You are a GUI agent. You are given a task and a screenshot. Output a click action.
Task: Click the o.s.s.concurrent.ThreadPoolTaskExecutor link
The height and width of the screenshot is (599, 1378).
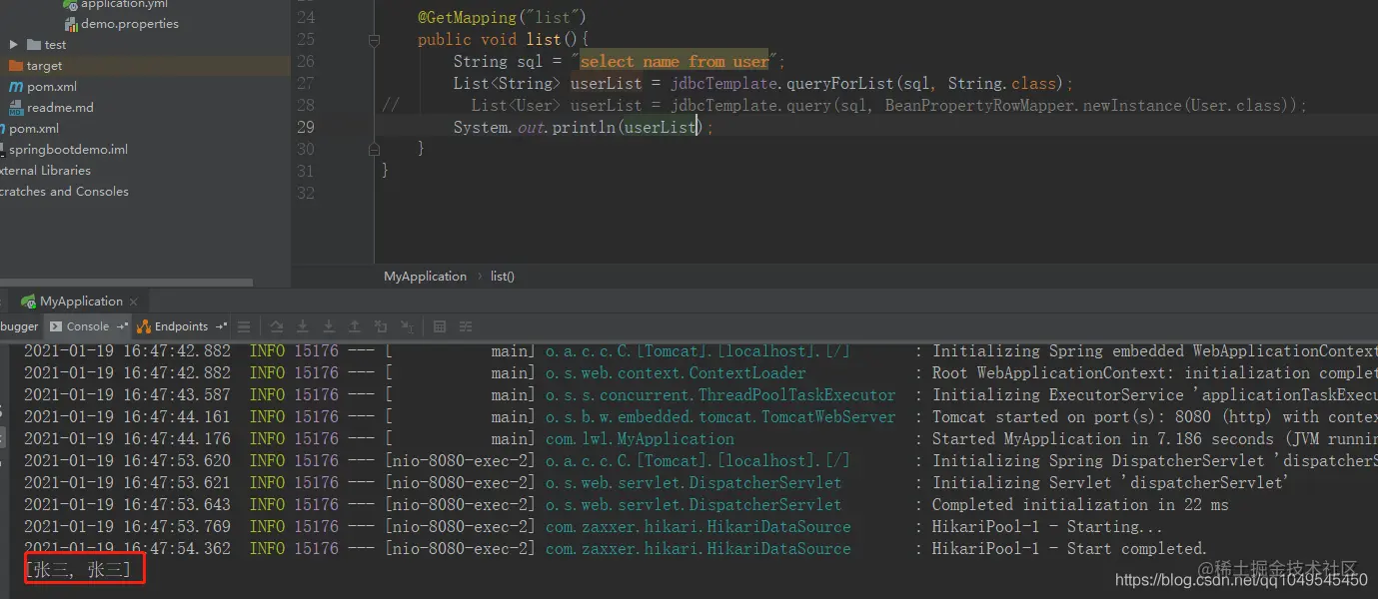point(720,395)
